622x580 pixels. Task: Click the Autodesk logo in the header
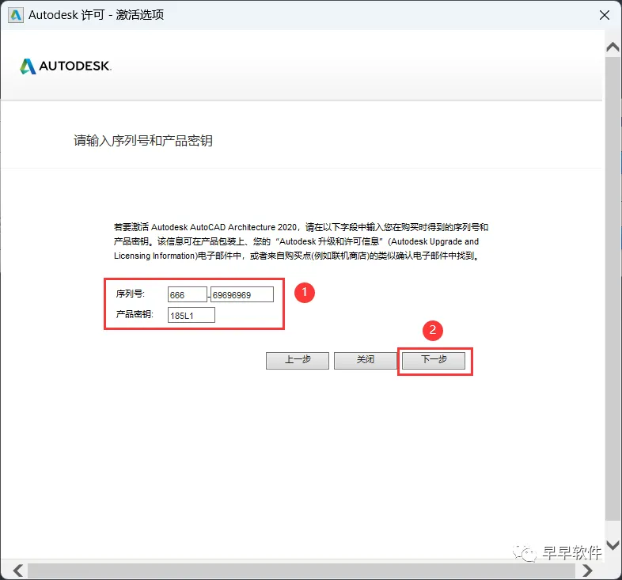[x=66, y=66]
